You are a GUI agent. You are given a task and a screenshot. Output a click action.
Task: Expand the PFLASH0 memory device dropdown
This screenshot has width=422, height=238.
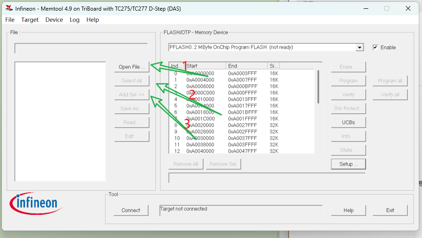[x=359, y=47]
